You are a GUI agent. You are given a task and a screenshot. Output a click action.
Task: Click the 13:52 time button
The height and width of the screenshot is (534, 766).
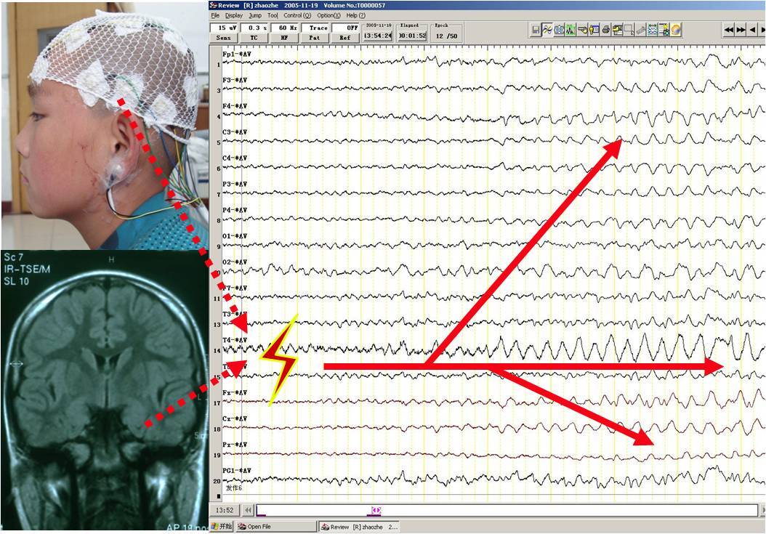[x=224, y=511]
